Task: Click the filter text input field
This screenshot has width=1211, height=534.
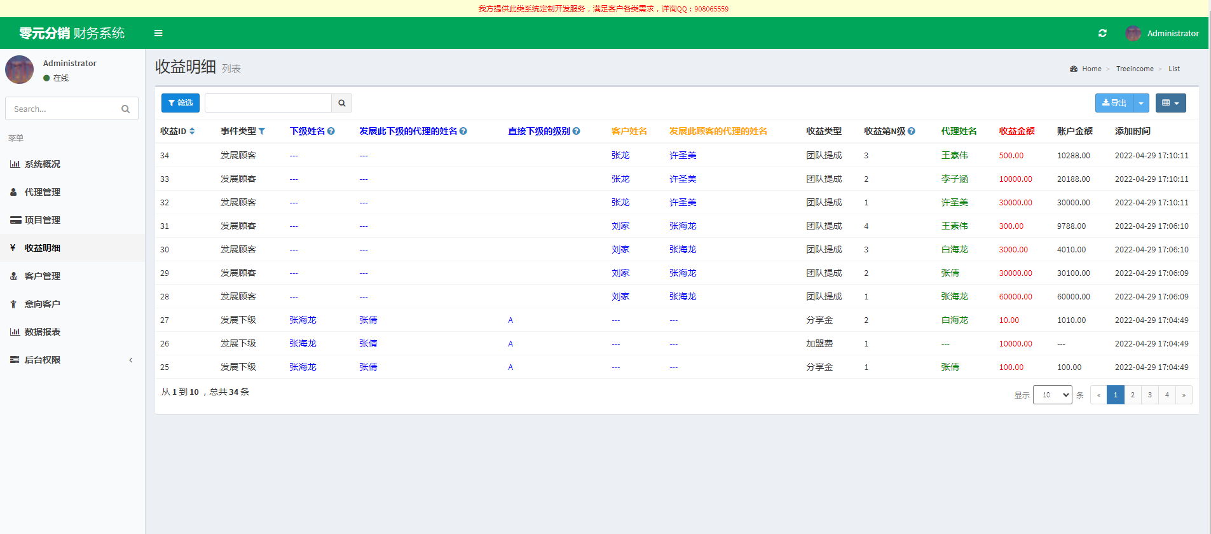Action: pyautogui.click(x=268, y=103)
